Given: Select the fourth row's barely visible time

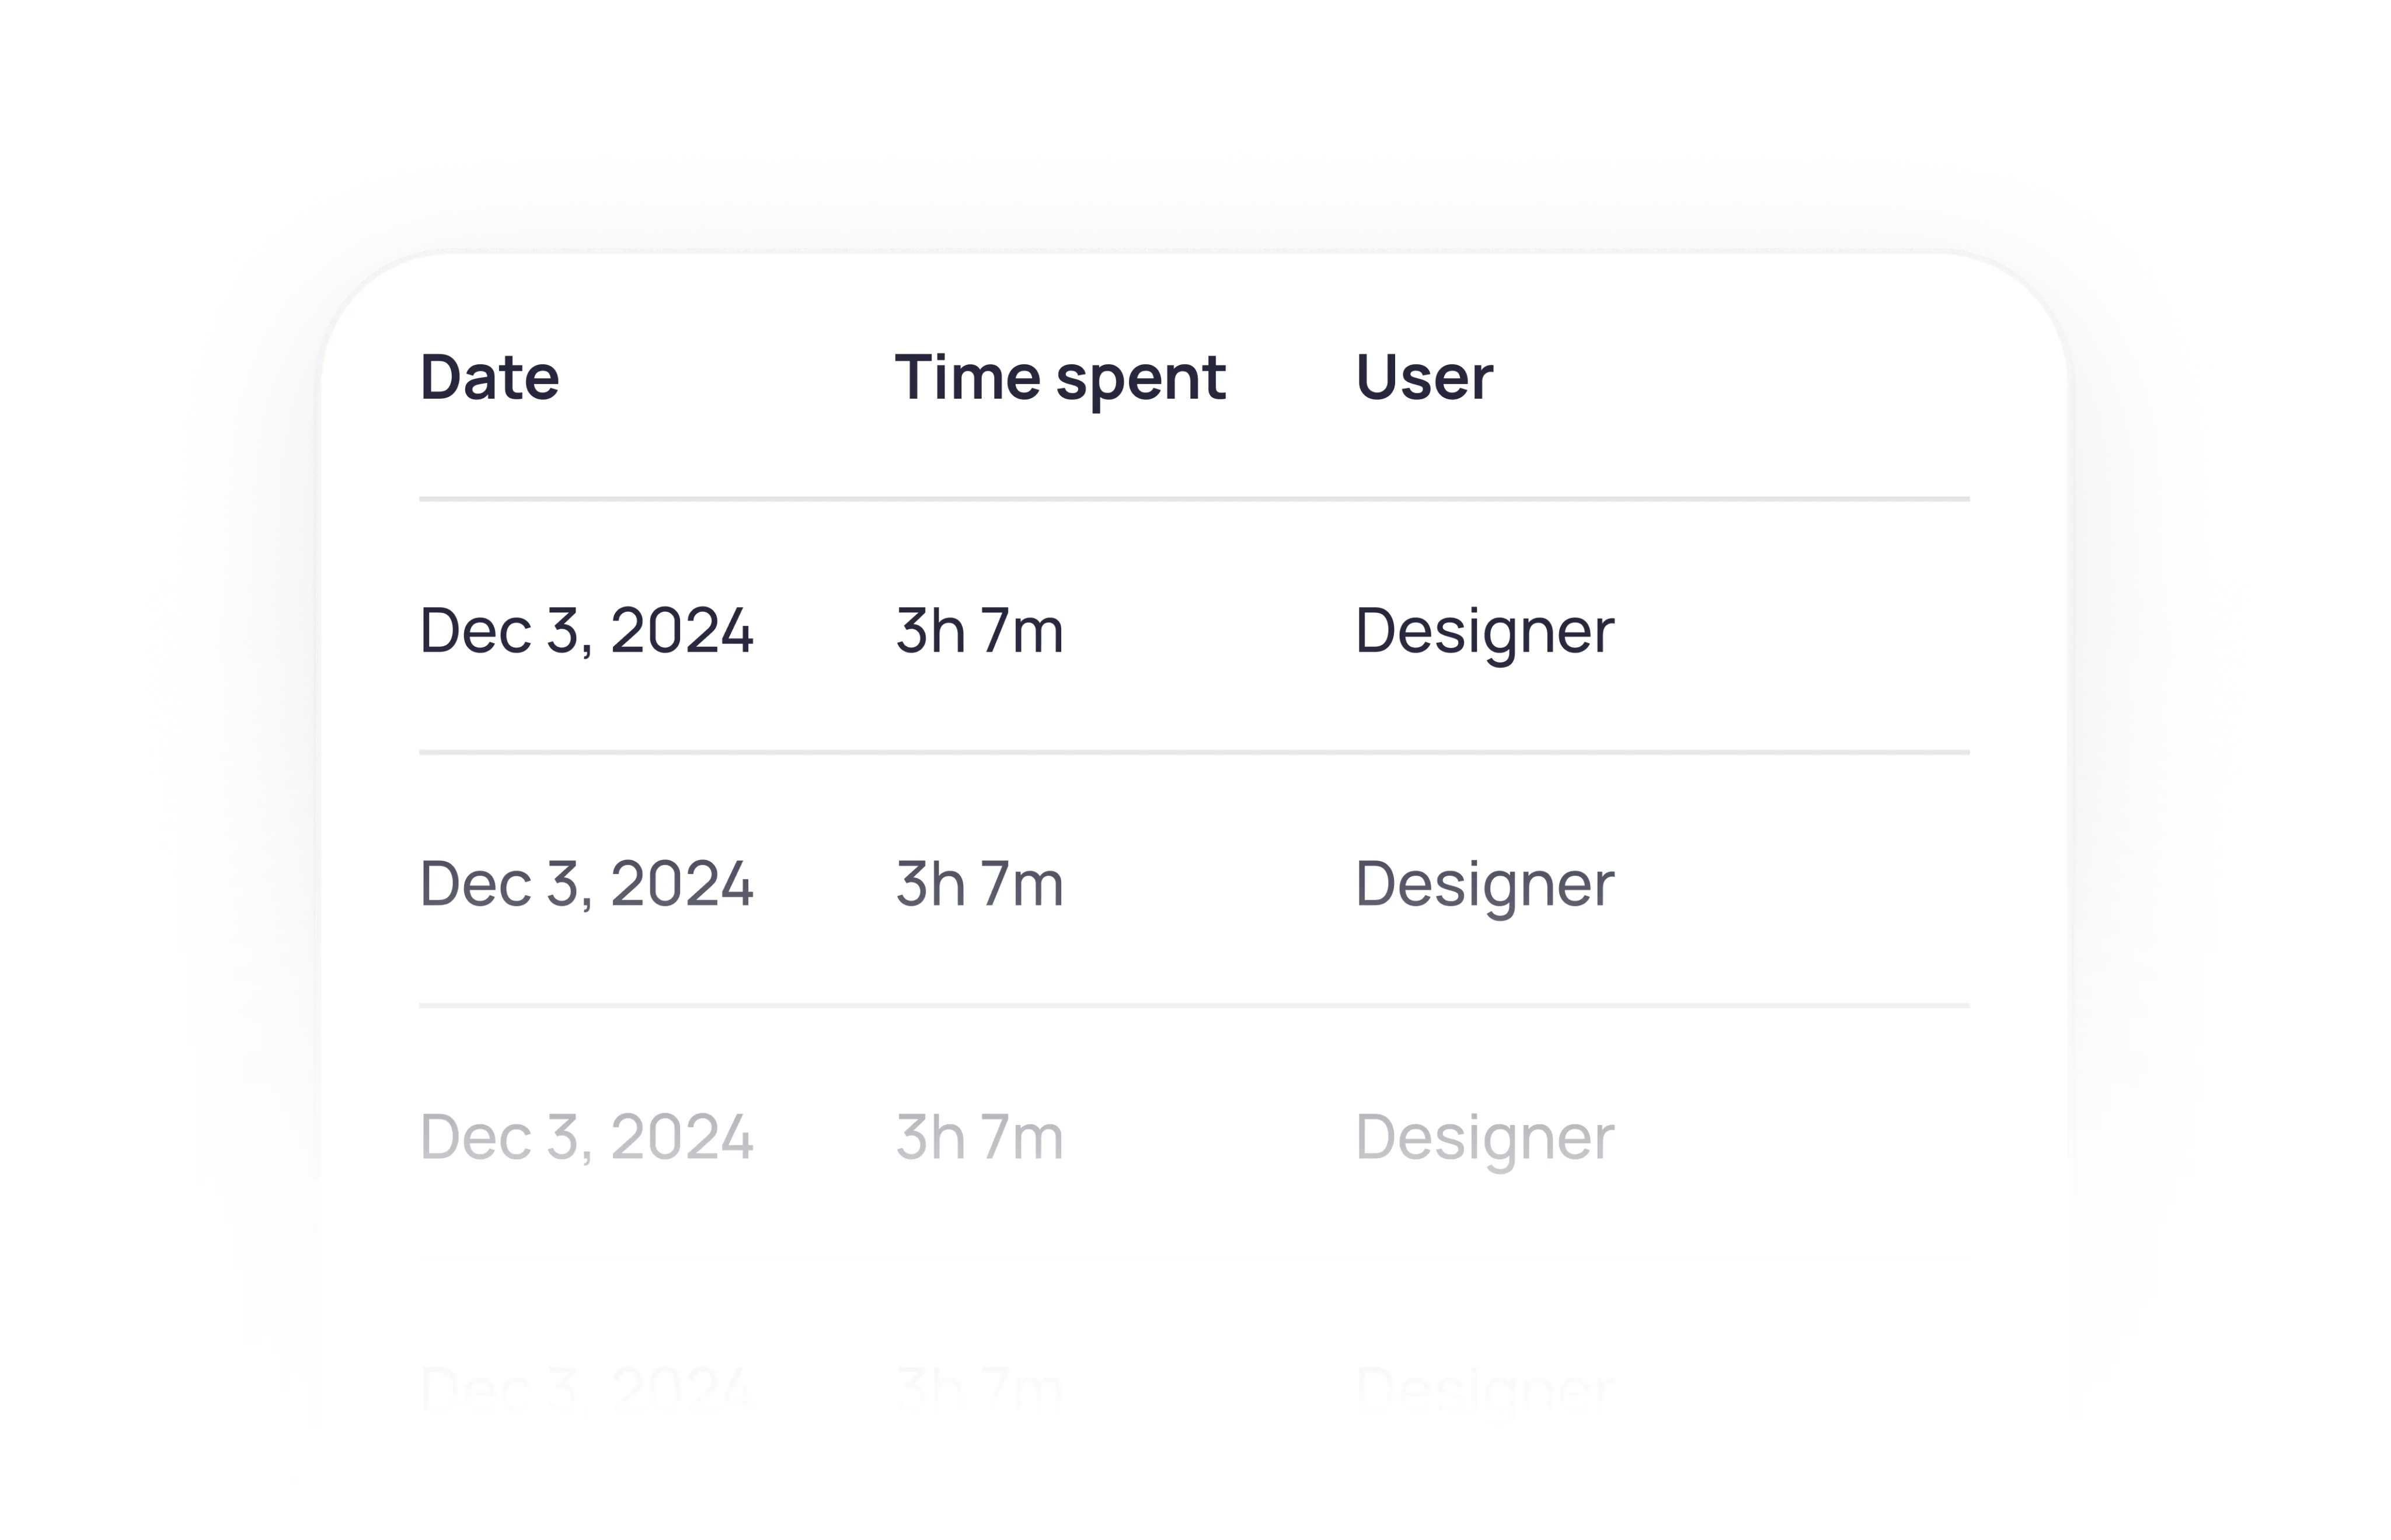Looking at the screenshot, I should [x=979, y=1388].
